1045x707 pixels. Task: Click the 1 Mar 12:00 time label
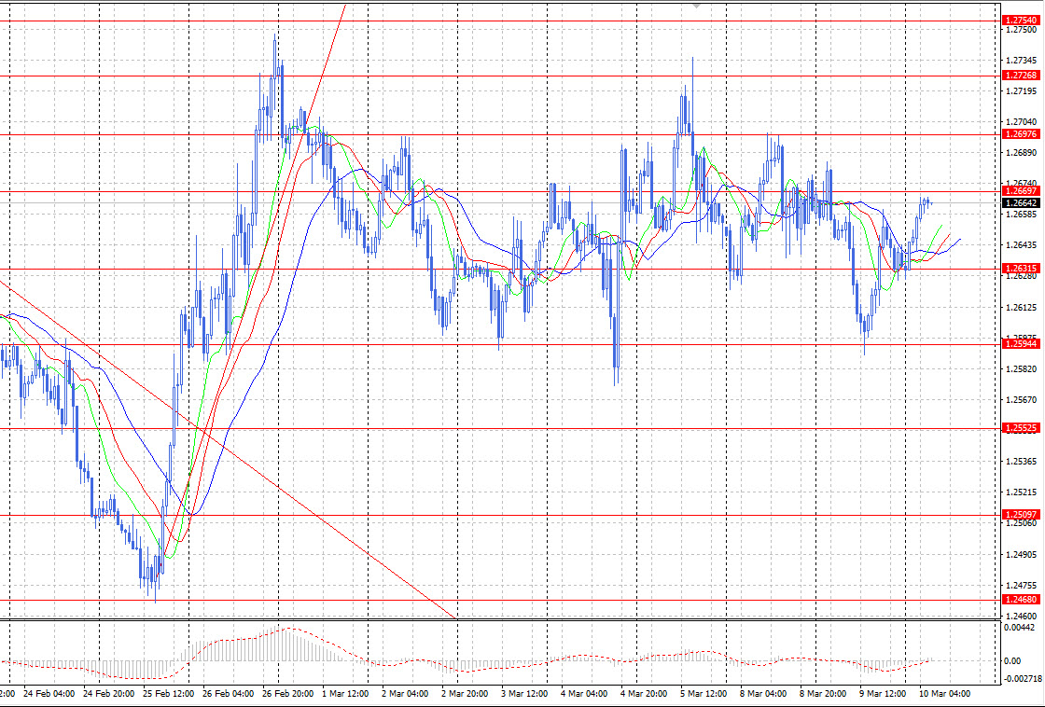tap(345, 694)
